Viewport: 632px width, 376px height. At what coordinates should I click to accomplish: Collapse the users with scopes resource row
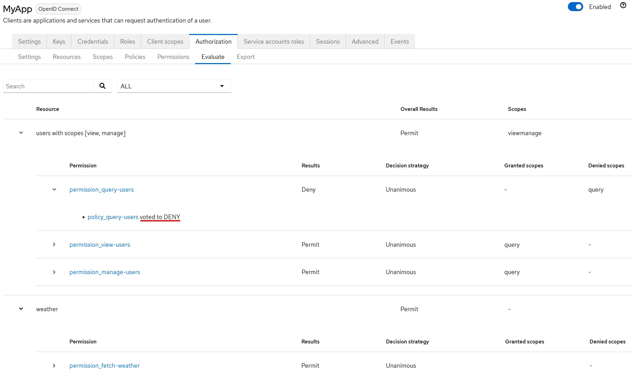pyautogui.click(x=21, y=133)
